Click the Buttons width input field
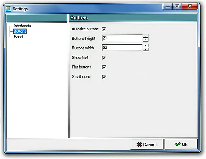206x159 pixels. 122,48
